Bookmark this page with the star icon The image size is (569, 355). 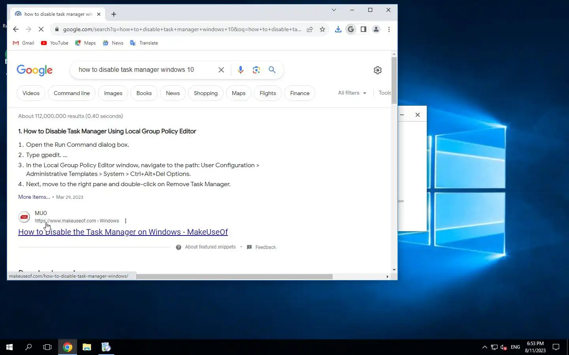pos(322,29)
